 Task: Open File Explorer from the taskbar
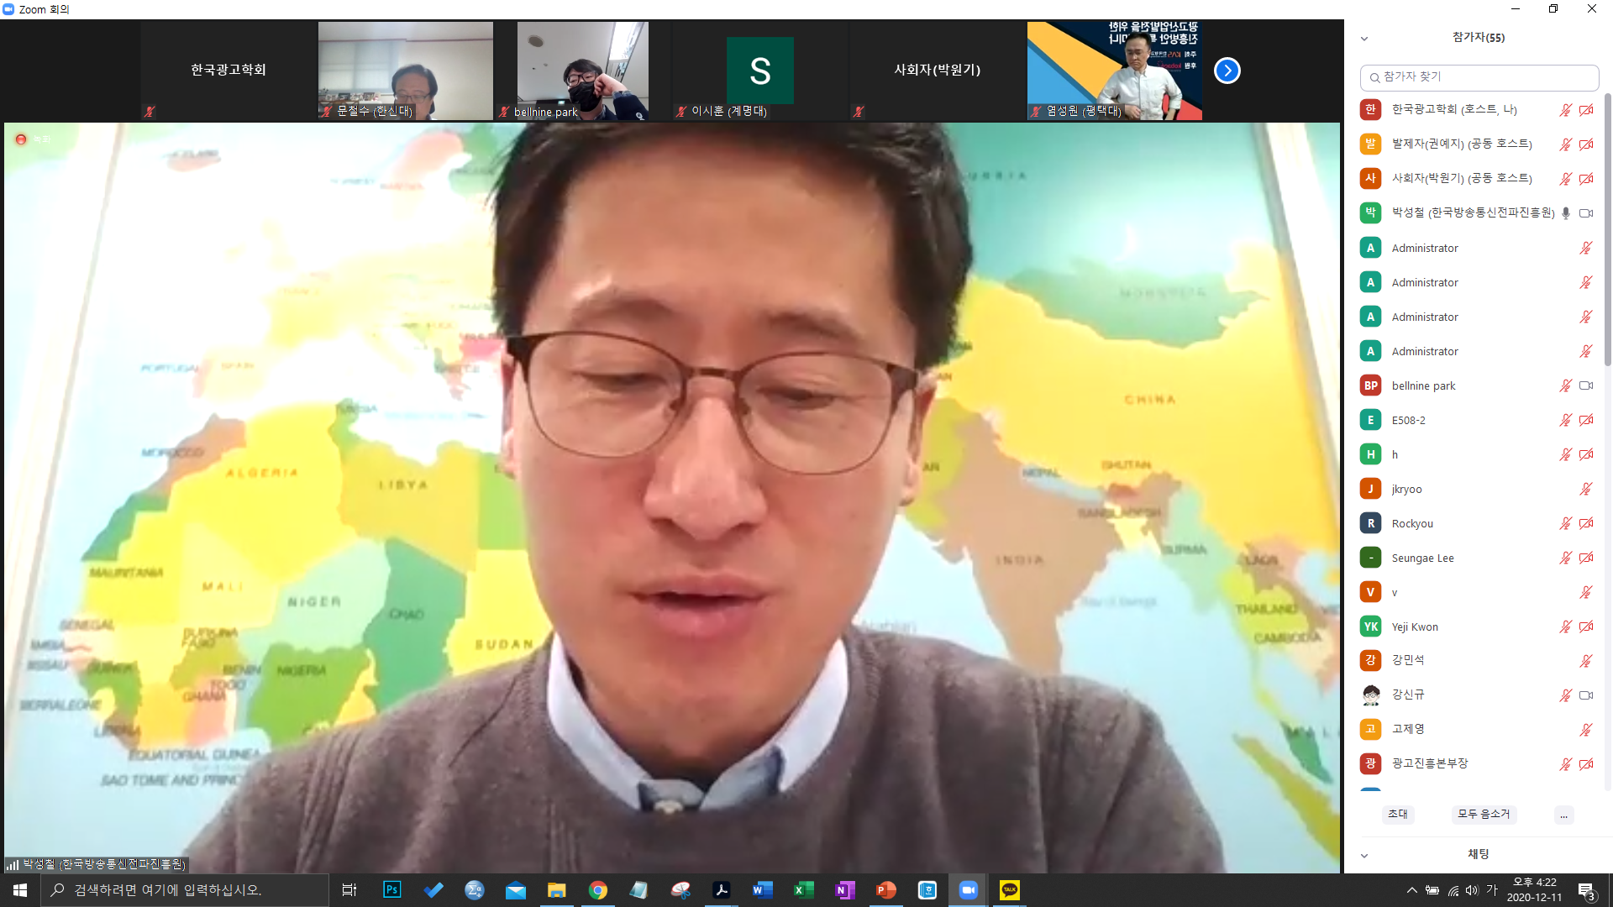tap(557, 890)
